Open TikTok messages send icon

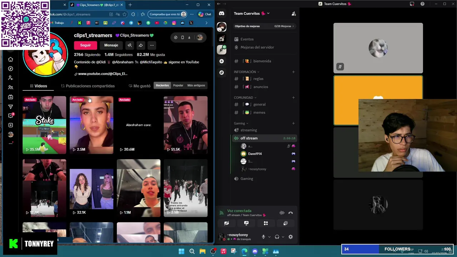tap(11, 107)
